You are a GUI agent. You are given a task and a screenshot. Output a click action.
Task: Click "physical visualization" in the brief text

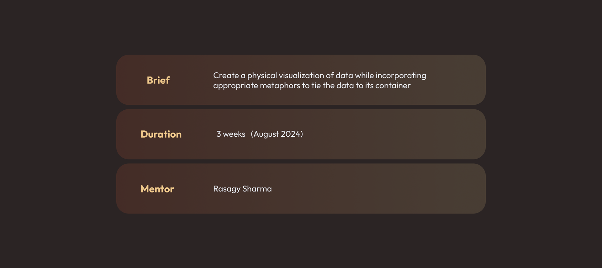pos(285,76)
